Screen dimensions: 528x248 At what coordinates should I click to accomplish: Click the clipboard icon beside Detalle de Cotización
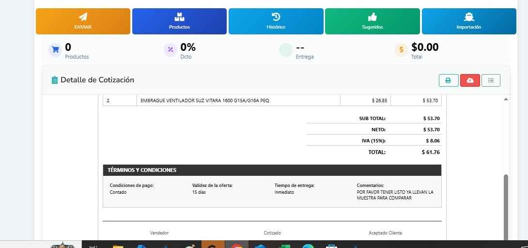[55, 80]
